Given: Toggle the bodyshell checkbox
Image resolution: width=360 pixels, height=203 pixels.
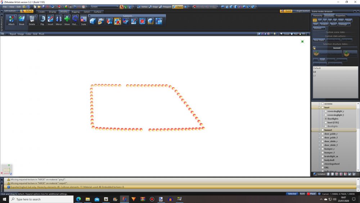Looking at the screenshot, I should point(323,160).
